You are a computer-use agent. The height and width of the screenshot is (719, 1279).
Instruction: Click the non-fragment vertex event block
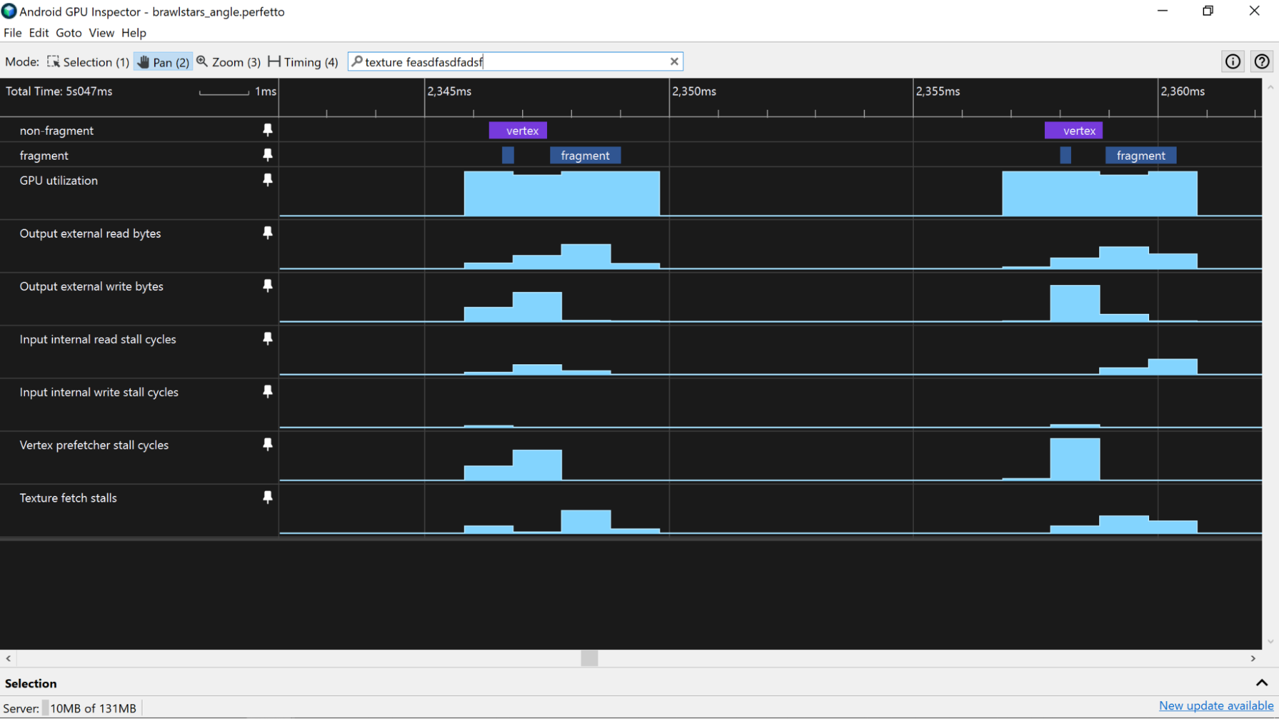pyautogui.click(x=518, y=130)
